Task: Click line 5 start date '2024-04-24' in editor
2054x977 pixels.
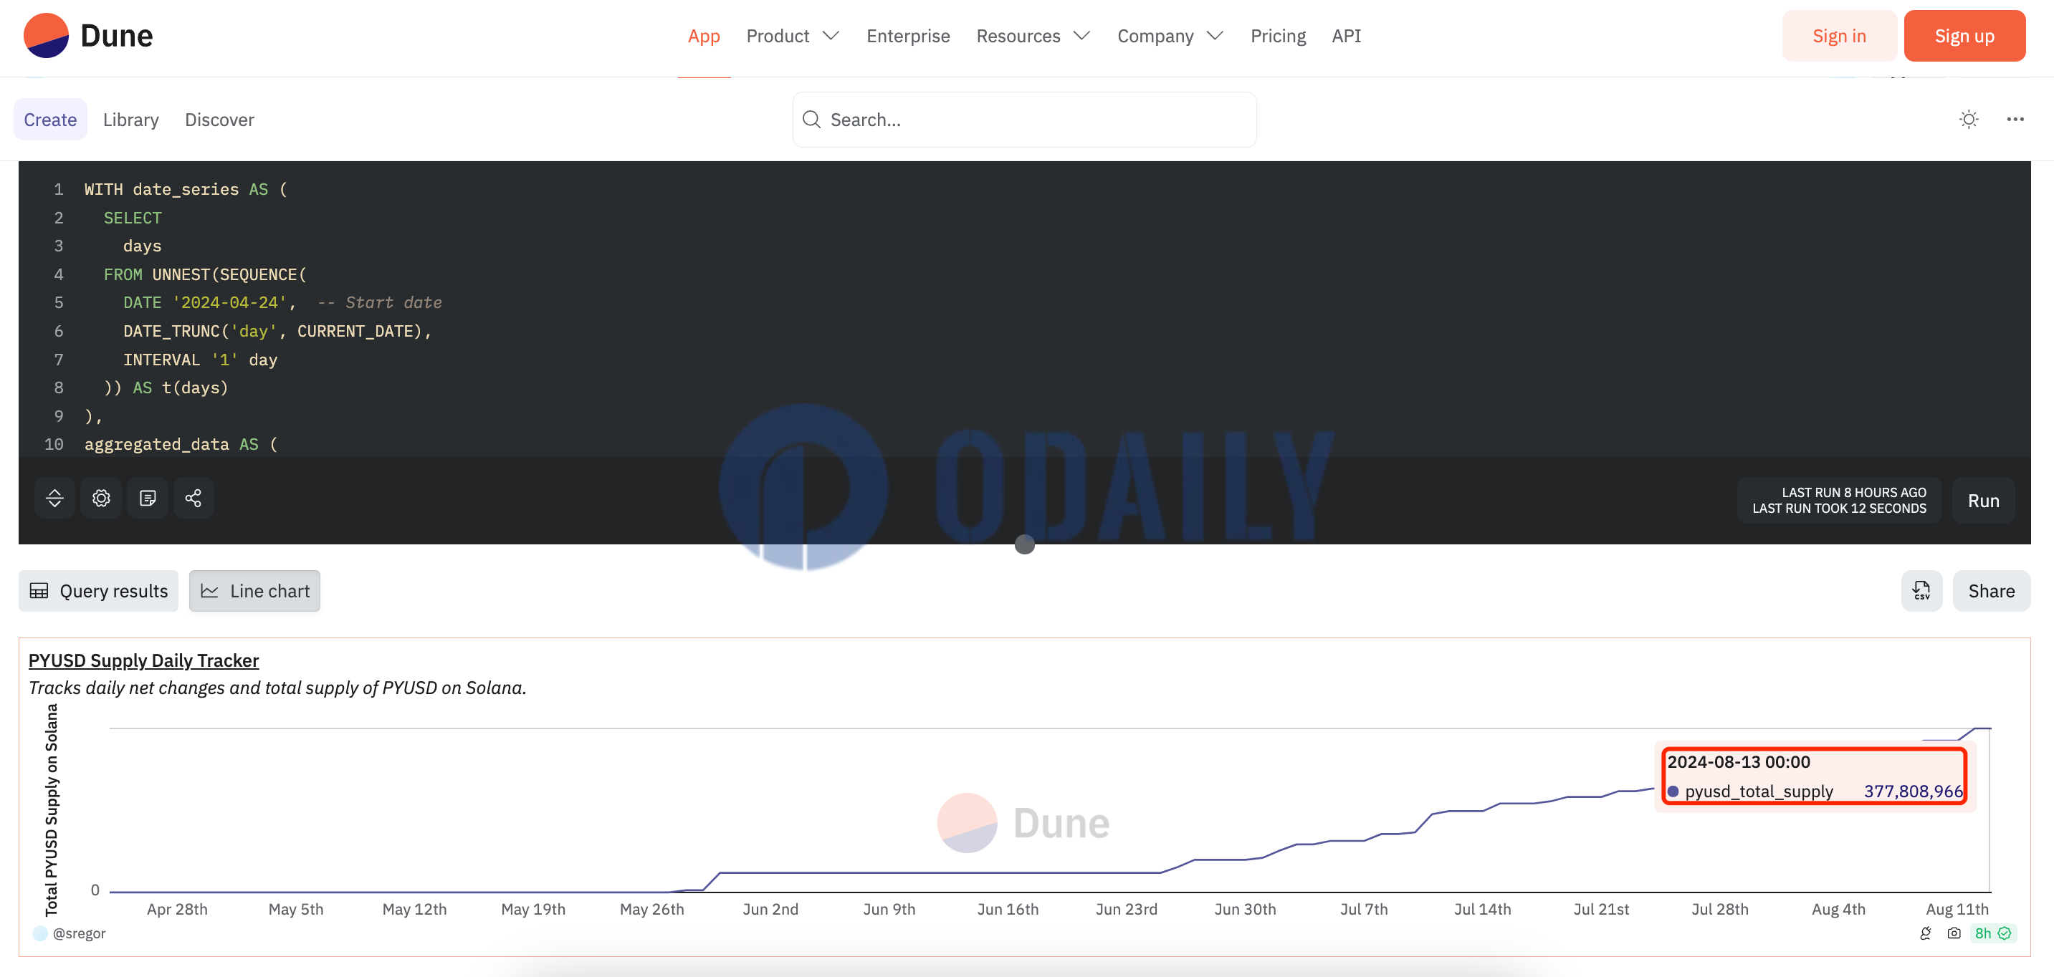Action: pyautogui.click(x=229, y=303)
